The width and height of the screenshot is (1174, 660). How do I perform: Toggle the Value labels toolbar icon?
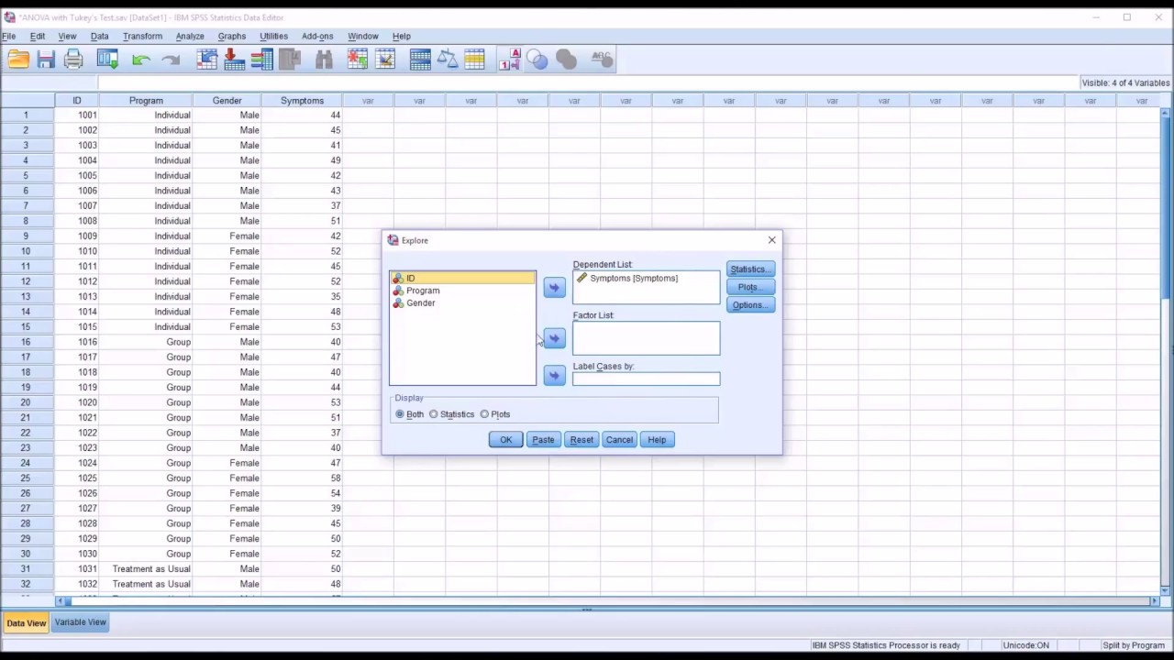[x=509, y=60]
